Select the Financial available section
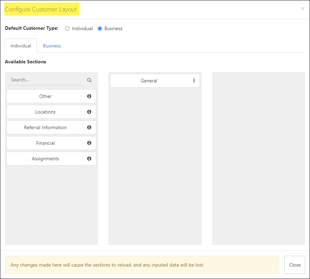Image resolution: width=310 pixels, height=279 pixels. click(x=52, y=143)
